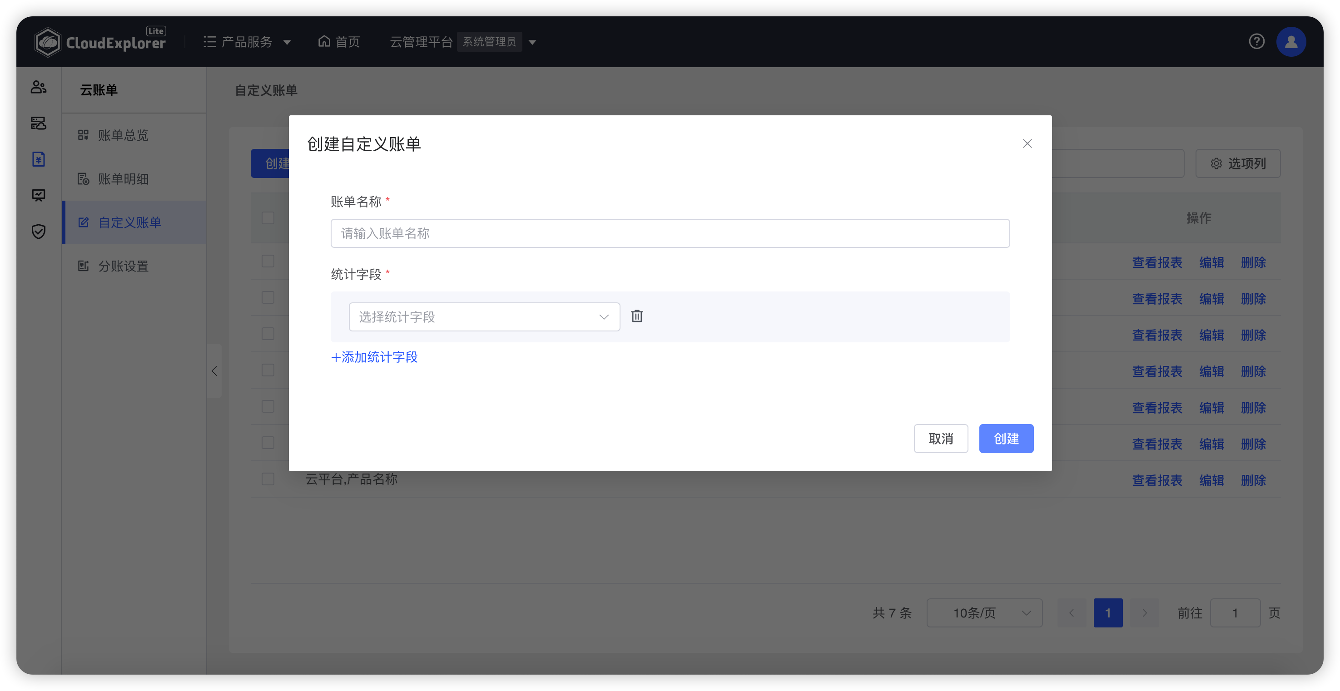
Task: Open 选项列 column settings via gear icon
Action: pos(1238,163)
